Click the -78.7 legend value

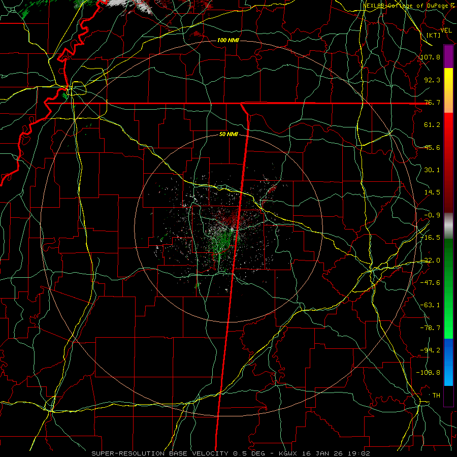[x=431, y=328]
